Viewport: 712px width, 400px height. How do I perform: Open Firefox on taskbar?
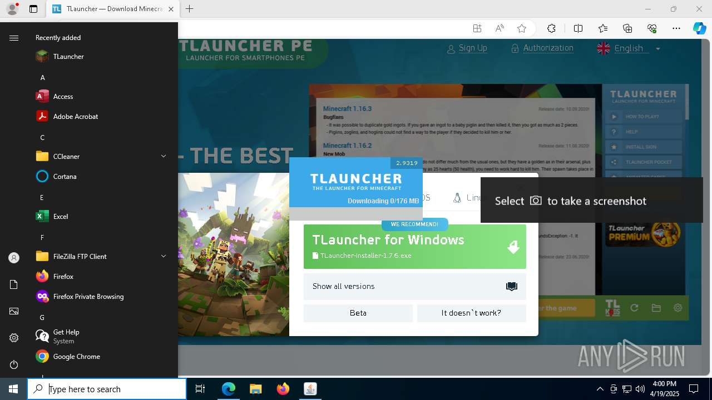(283, 389)
